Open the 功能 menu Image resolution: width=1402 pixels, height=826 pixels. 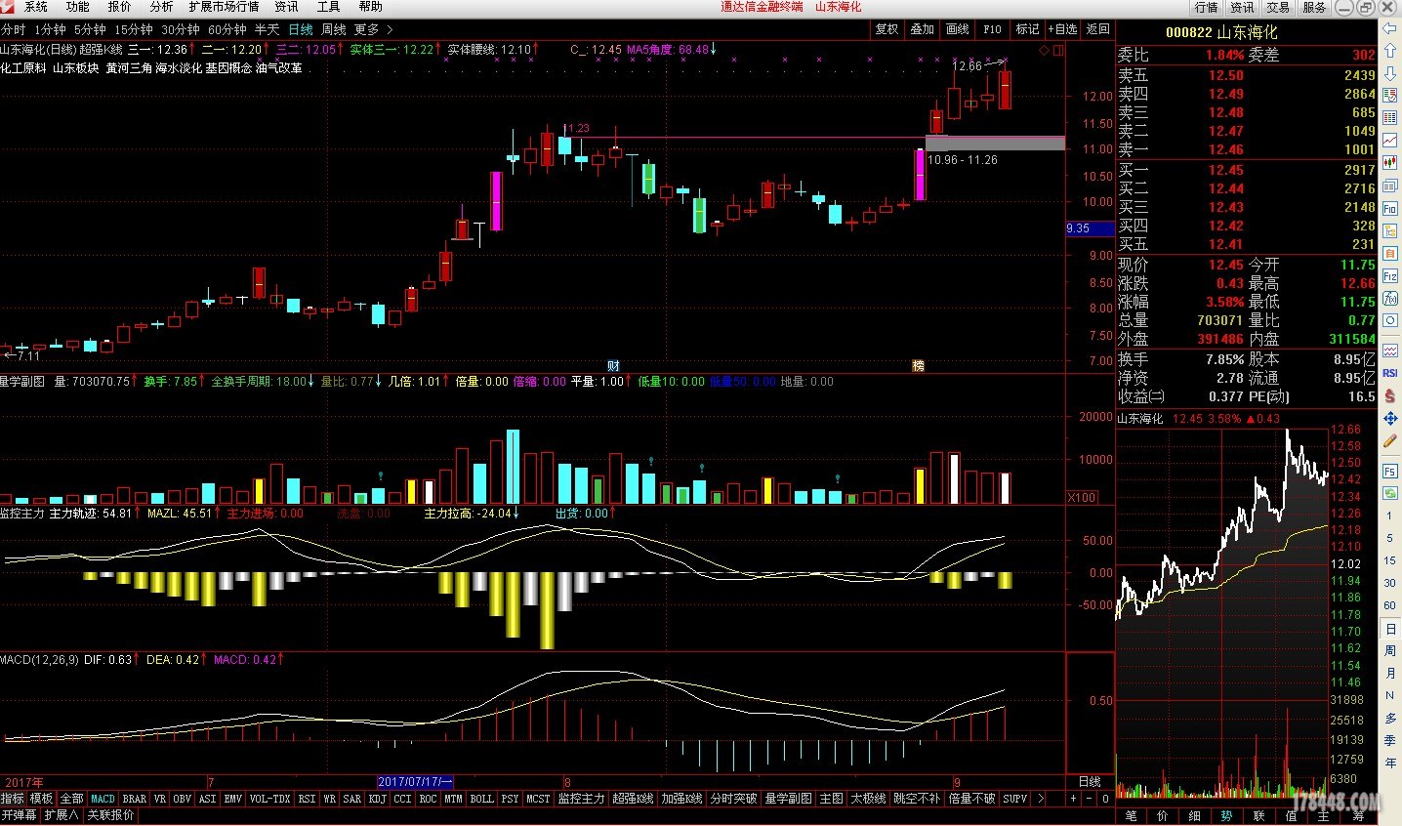(x=77, y=7)
